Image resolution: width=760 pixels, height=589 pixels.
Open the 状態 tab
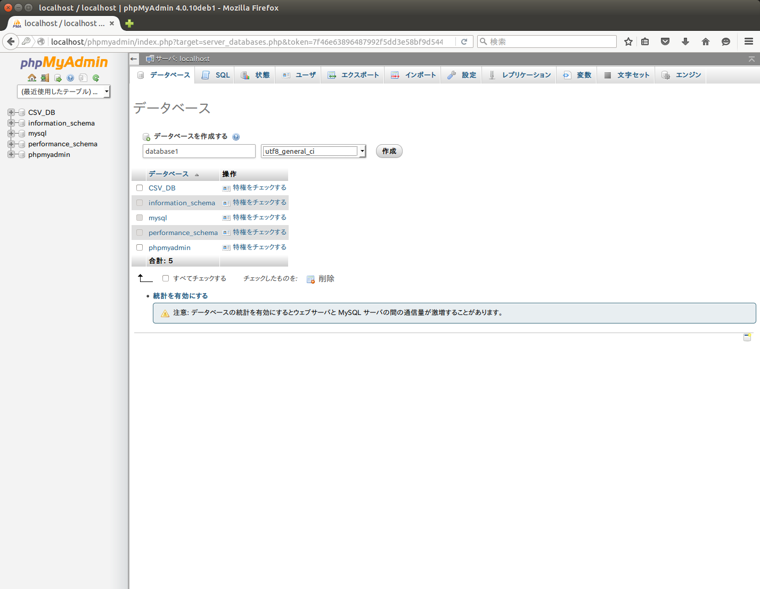255,75
